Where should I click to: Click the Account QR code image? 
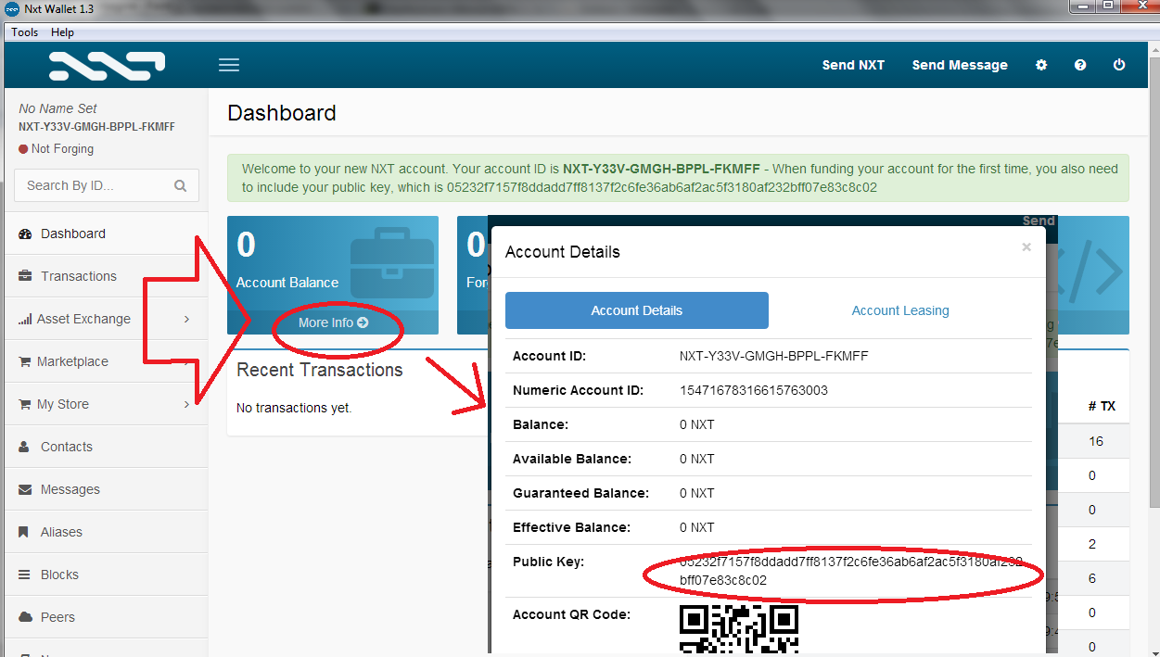(739, 629)
